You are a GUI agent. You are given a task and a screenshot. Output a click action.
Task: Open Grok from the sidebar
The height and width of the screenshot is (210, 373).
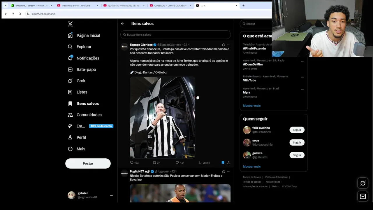76,81
